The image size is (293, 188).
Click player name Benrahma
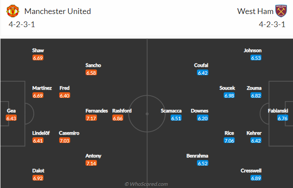coord(197,156)
